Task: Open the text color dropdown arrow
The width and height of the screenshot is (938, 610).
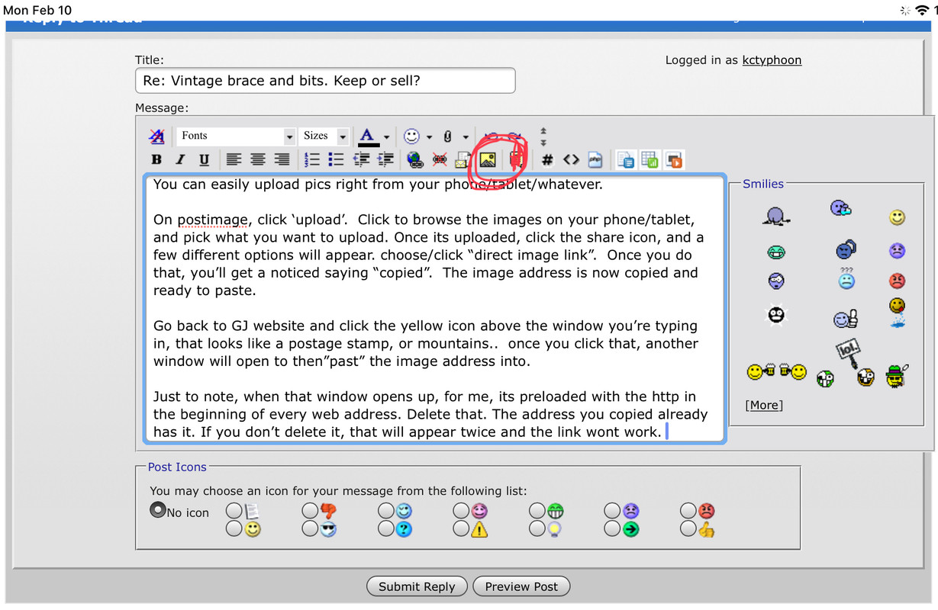Action: (386, 137)
